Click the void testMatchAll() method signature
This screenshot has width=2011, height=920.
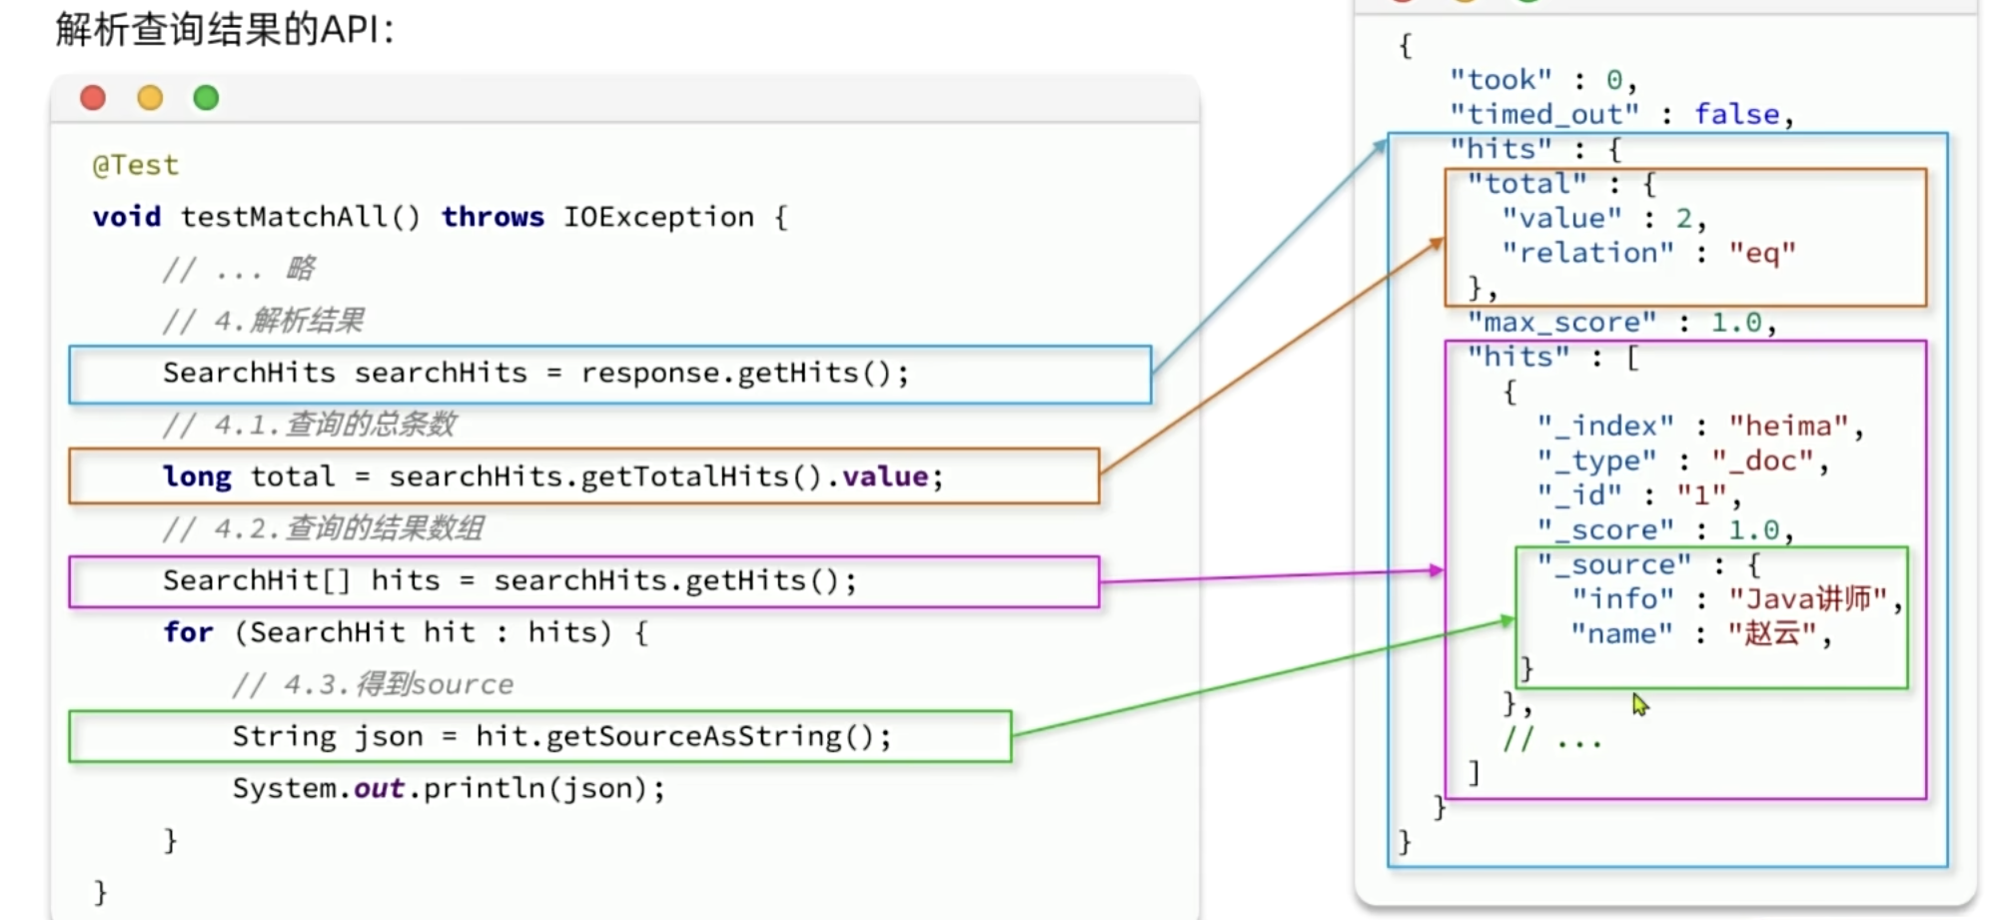(440, 217)
